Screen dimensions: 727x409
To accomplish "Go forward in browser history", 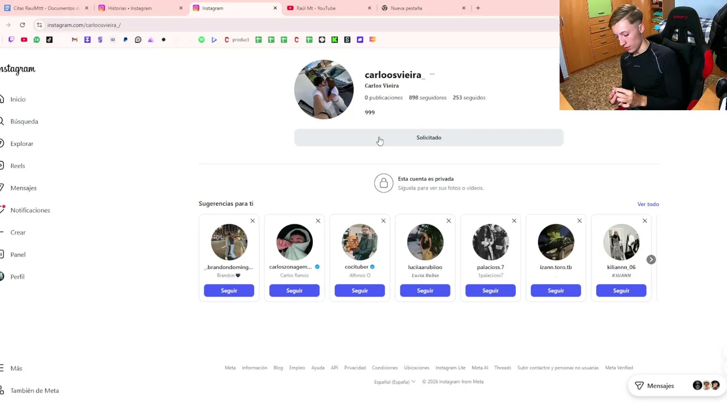I will tap(8, 25).
